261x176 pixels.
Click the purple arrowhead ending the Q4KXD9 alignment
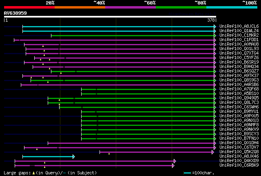pos(175,161)
